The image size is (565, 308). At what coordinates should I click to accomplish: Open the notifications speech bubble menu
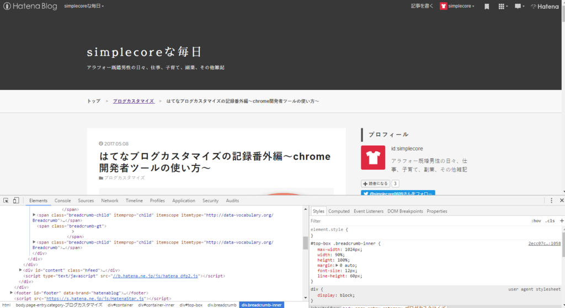tap(519, 7)
